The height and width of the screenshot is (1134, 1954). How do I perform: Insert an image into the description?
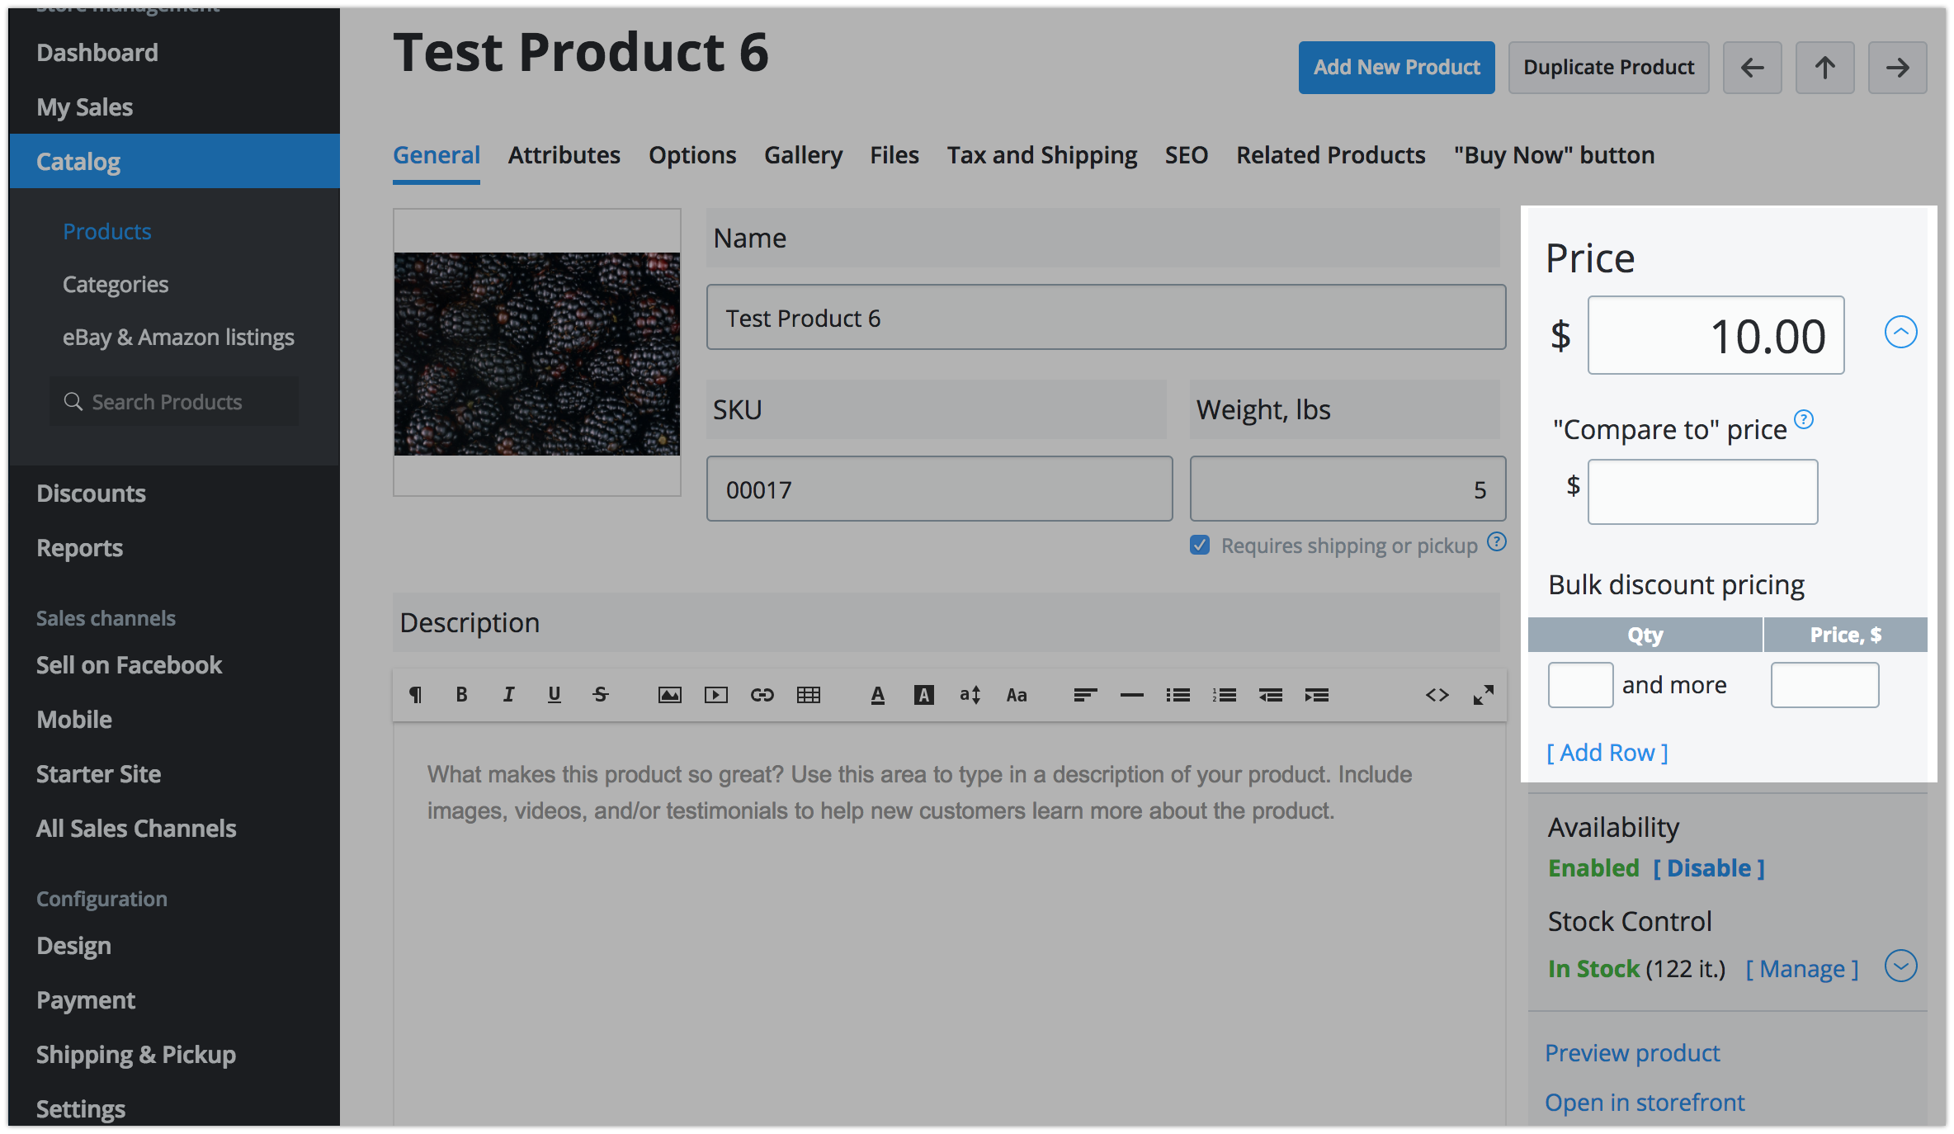tap(669, 695)
